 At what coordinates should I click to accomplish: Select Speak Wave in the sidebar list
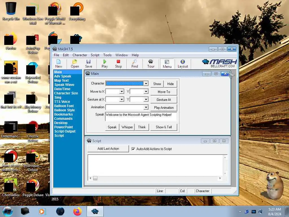[x=64, y=85]
